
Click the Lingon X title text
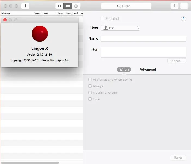click(x=40, y=48)
